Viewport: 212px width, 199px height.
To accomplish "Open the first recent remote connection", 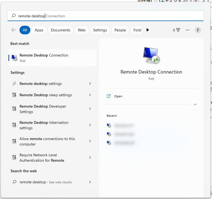I will pos(120,125).
